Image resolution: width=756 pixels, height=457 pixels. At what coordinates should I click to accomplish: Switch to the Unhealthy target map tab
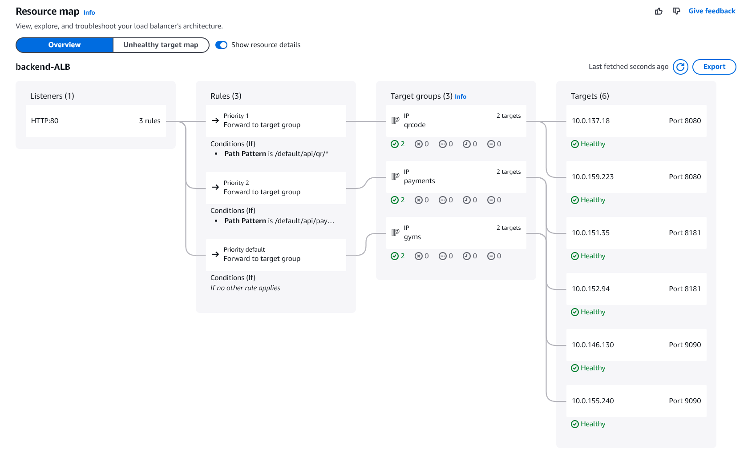161,45
